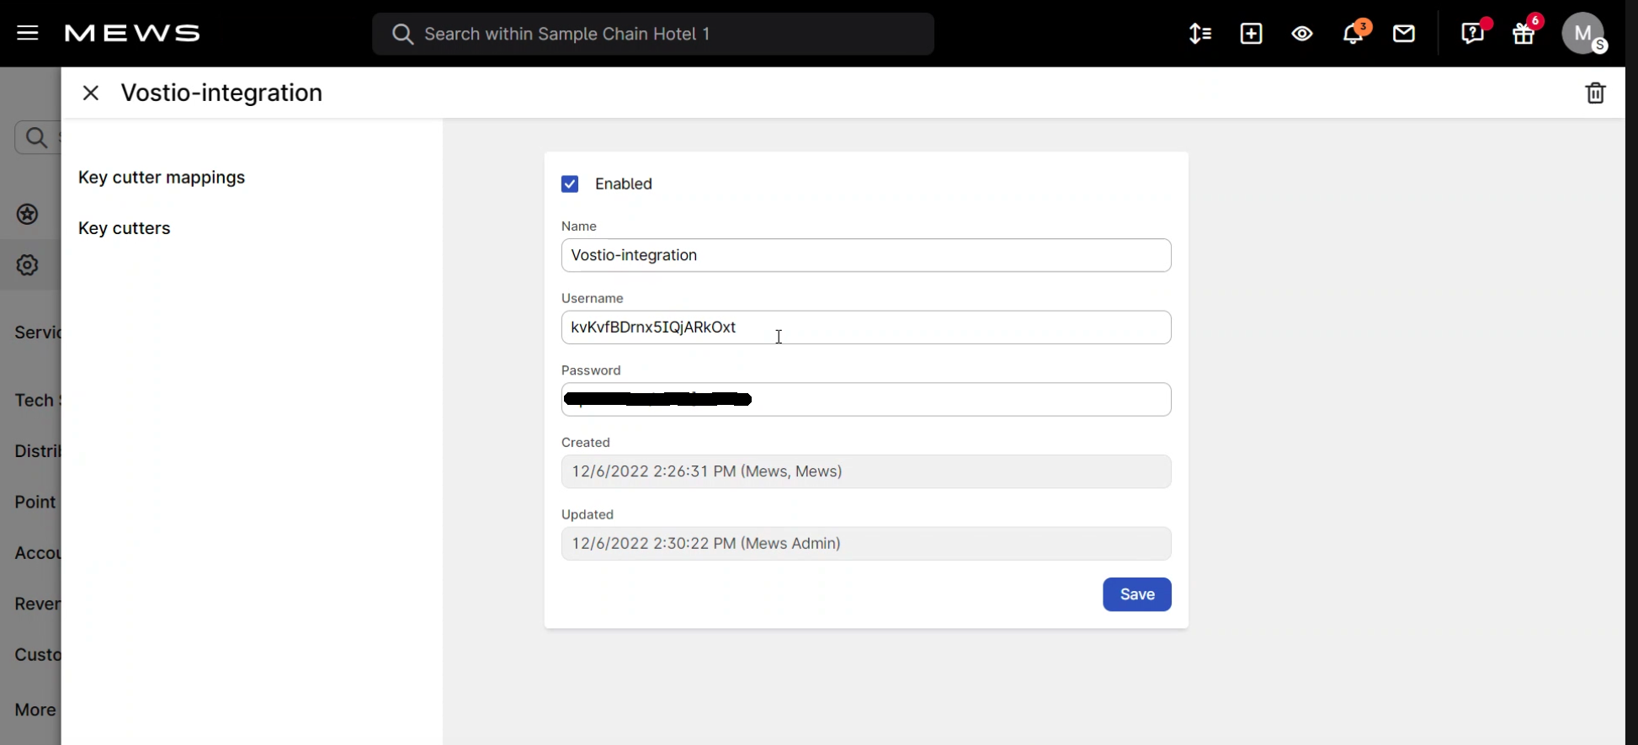Click the Name input field

(865, 255)
